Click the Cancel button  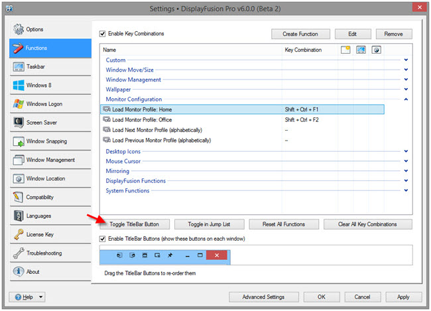tap(363, 297)
